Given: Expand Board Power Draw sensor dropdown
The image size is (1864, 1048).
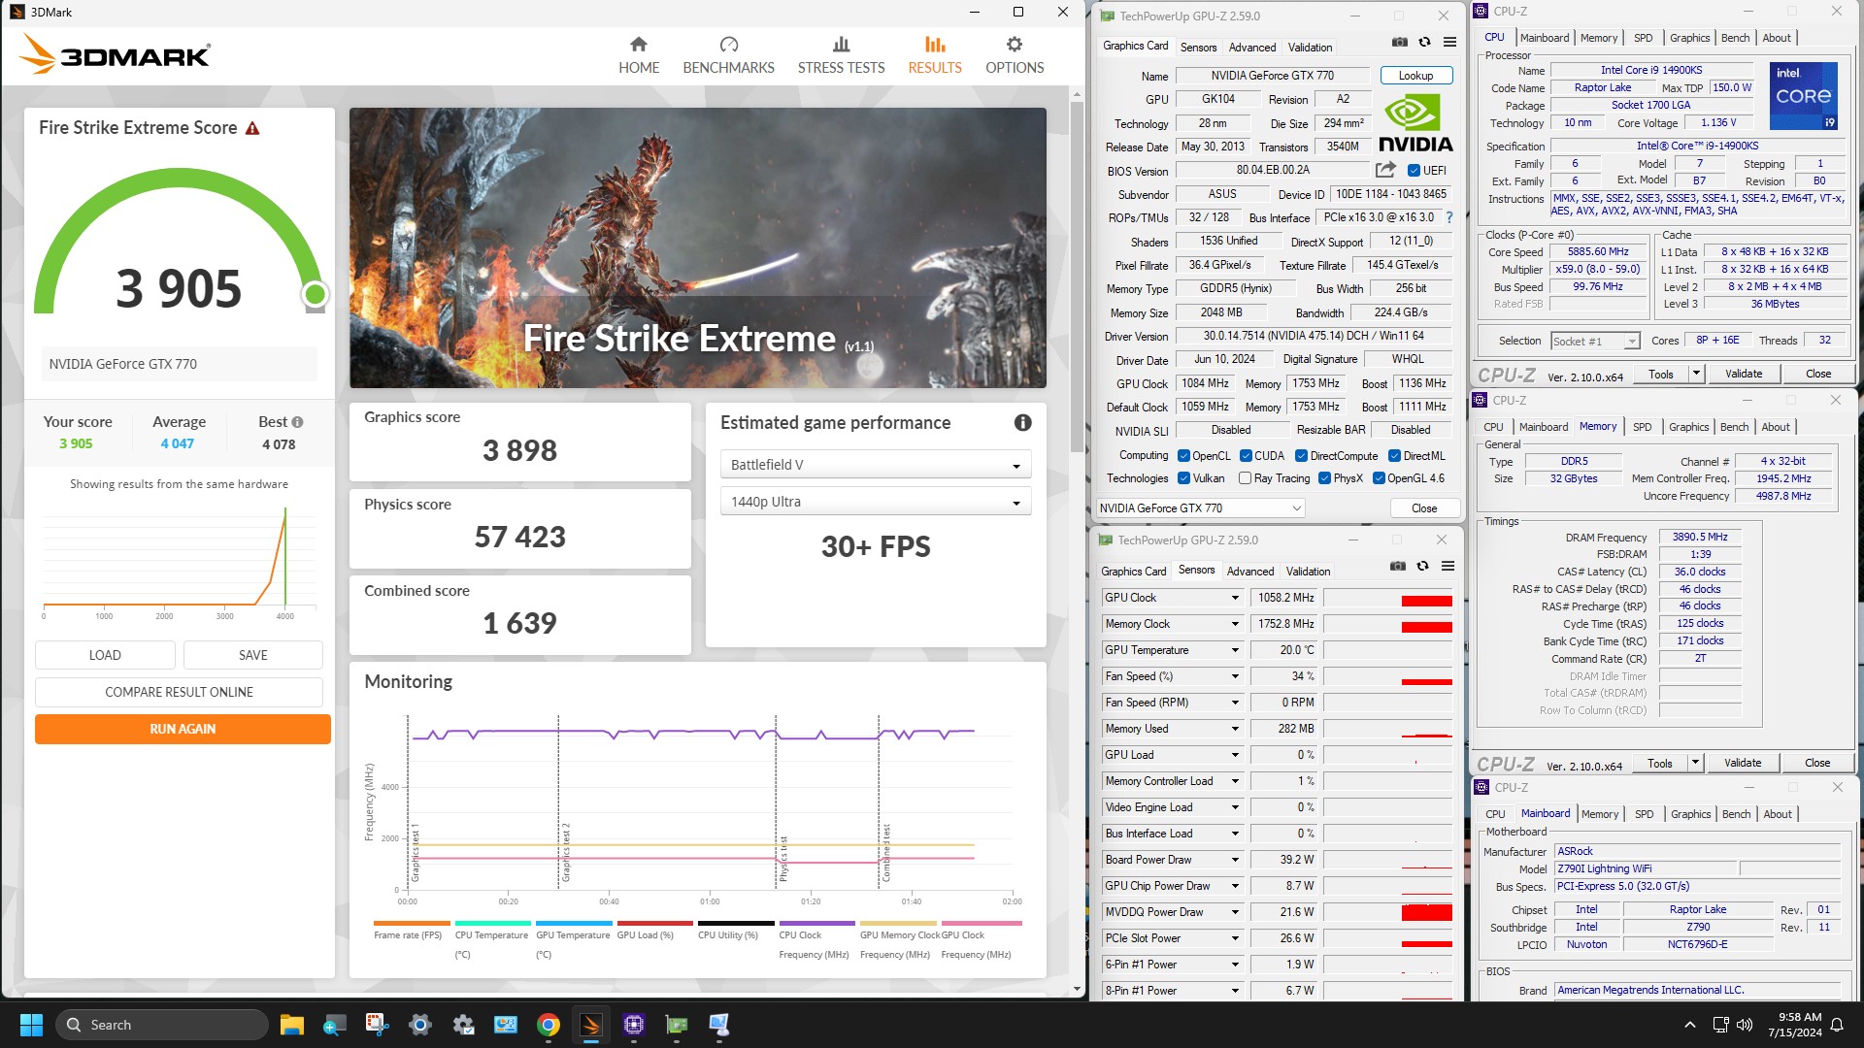Looking at the screenshot, I should [x=1235, y=860].
